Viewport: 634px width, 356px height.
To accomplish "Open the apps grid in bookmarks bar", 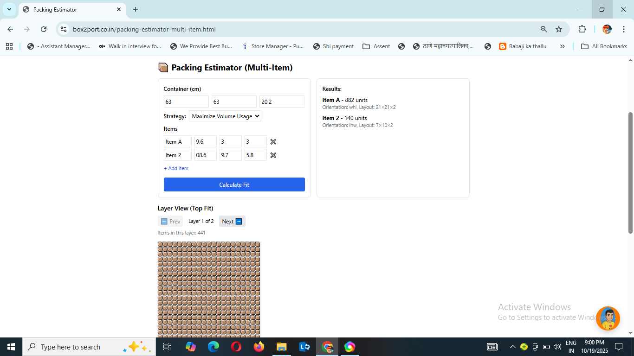I will pos(9,46).
